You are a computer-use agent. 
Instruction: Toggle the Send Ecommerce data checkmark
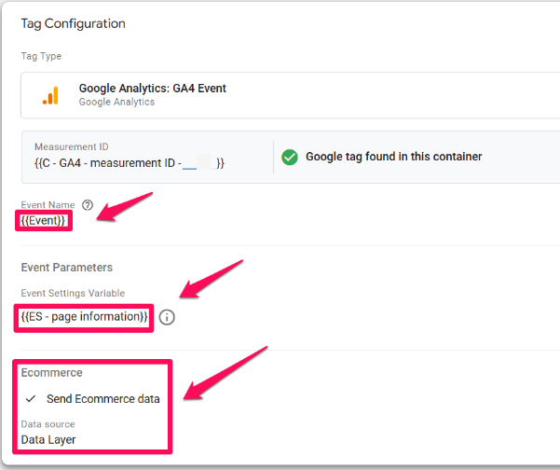(x=31, y=398)
